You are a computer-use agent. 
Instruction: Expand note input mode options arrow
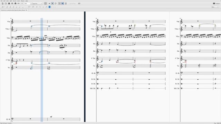[4, 7]
